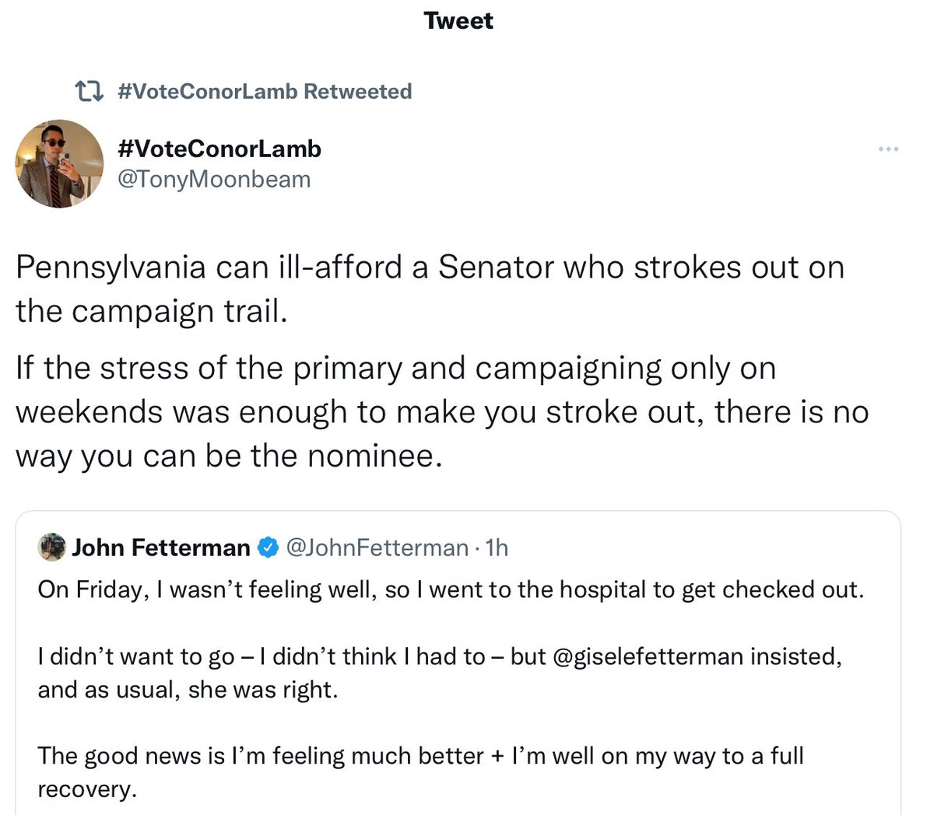This screenshot has height=815, width=934.
Task: Open John Fetterman's bold name in the quoted tweet
Action: (x=160, y=548)
